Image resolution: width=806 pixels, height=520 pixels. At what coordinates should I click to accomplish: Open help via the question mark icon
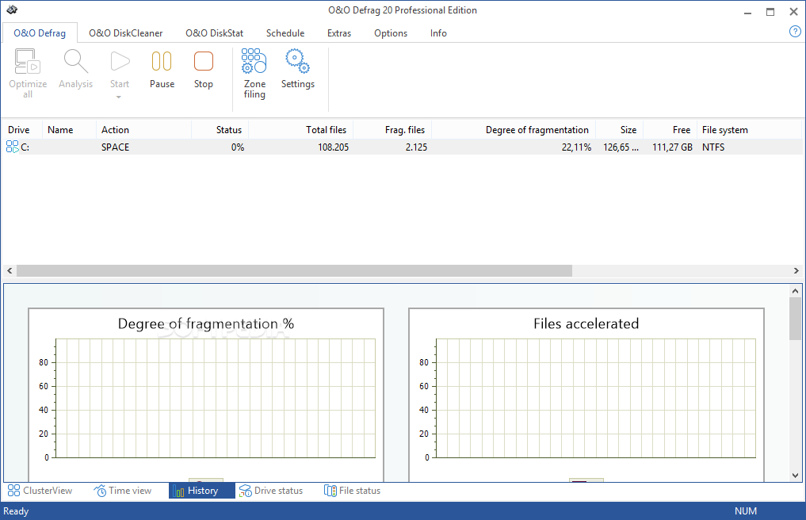(795, 32)
